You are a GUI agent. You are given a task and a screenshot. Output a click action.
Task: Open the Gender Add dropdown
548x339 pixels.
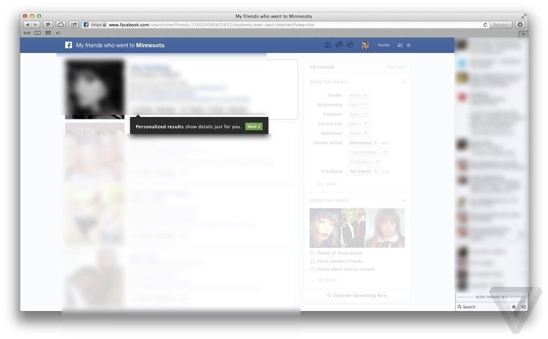point(358,95)
